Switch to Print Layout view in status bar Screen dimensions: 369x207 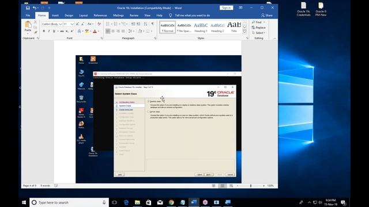(x=222, y=186)
